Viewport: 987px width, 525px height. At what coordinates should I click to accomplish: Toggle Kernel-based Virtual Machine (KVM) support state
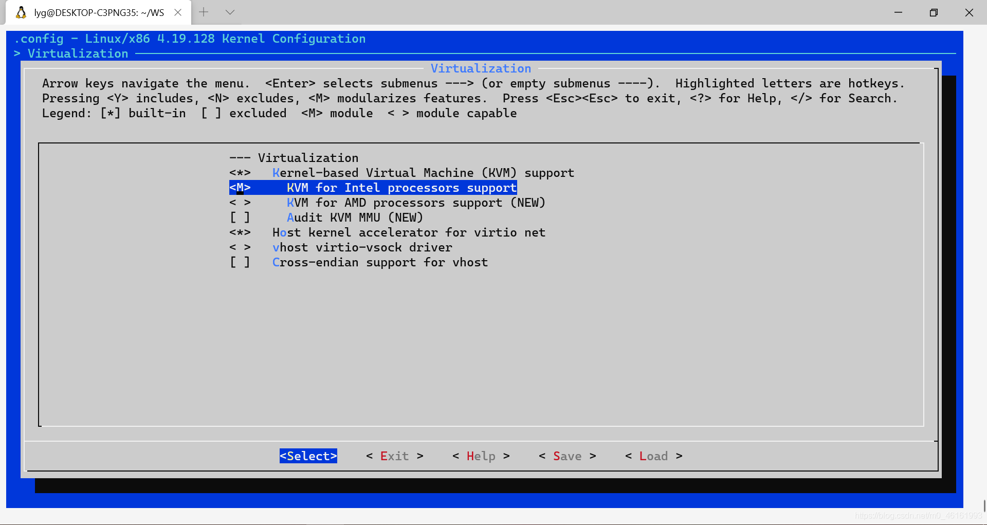(x=240, y=173)
